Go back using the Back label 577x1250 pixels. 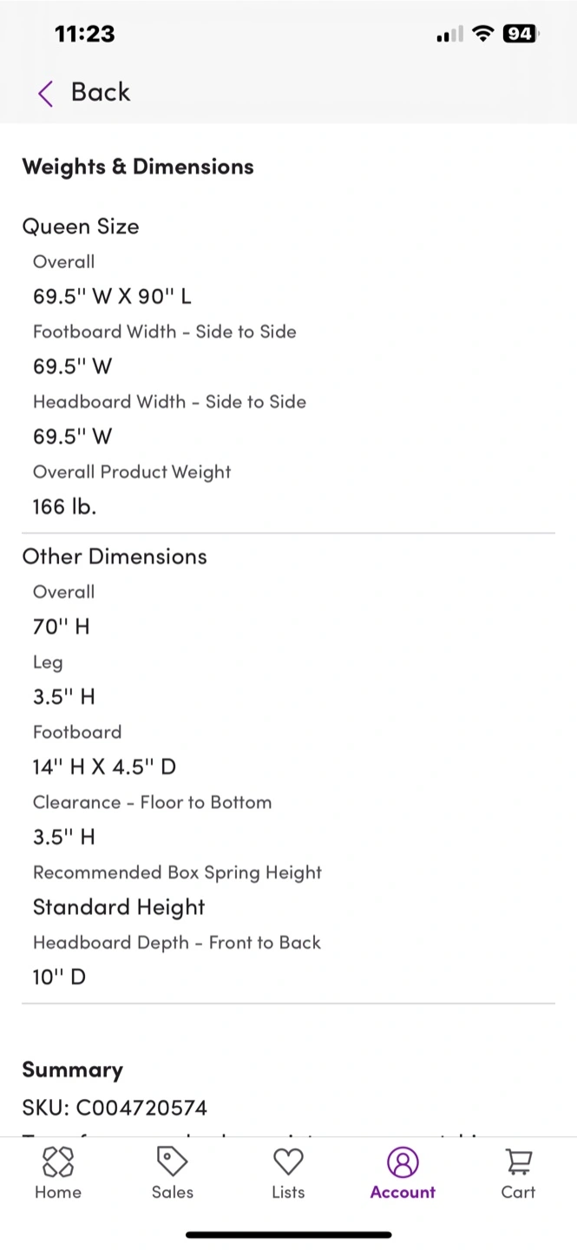101,92
